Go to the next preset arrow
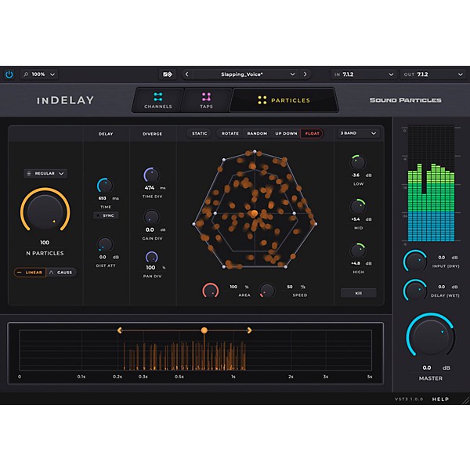 (x=305, y=74)
